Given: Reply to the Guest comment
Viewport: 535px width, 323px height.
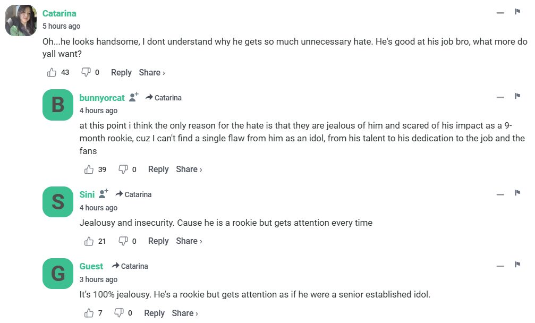Looking at the screenshot, I should (x=154, y=313).
